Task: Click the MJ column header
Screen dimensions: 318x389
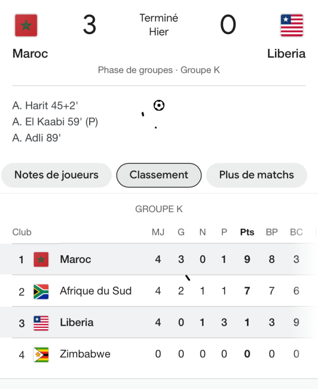Action: 158,232
